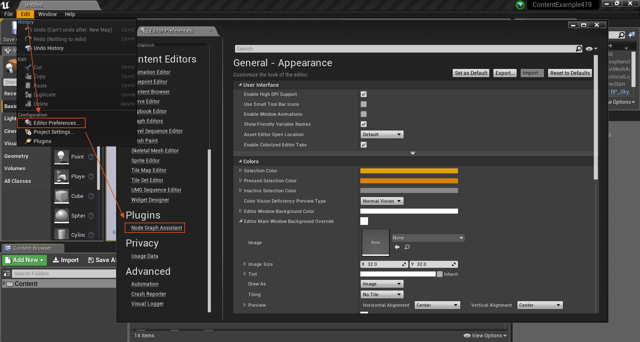Click the Add New button
Image resolution: width=640 pixels, height=342 pixels.
(x=25, y=260)
